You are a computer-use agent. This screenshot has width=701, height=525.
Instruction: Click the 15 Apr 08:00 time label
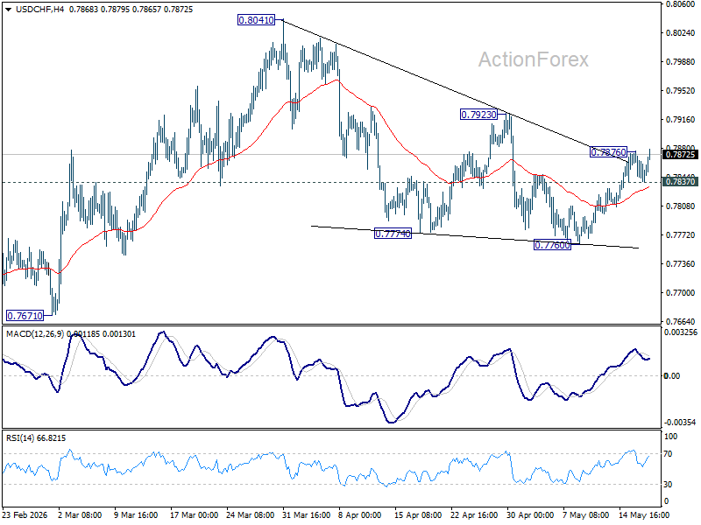(x=418, y=514)
